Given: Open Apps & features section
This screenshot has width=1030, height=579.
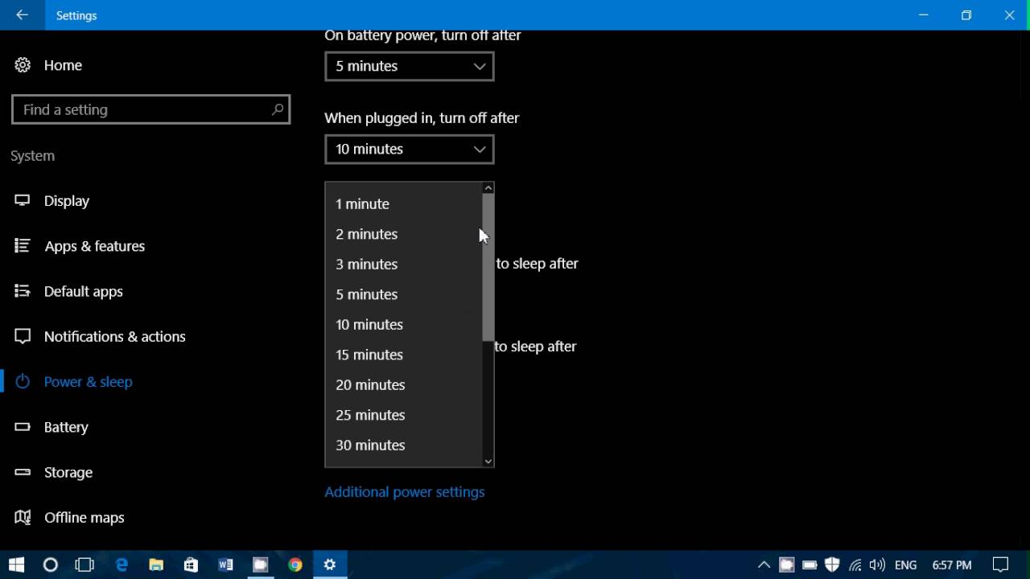Looking at the screenshot, I should coord(94,246).
